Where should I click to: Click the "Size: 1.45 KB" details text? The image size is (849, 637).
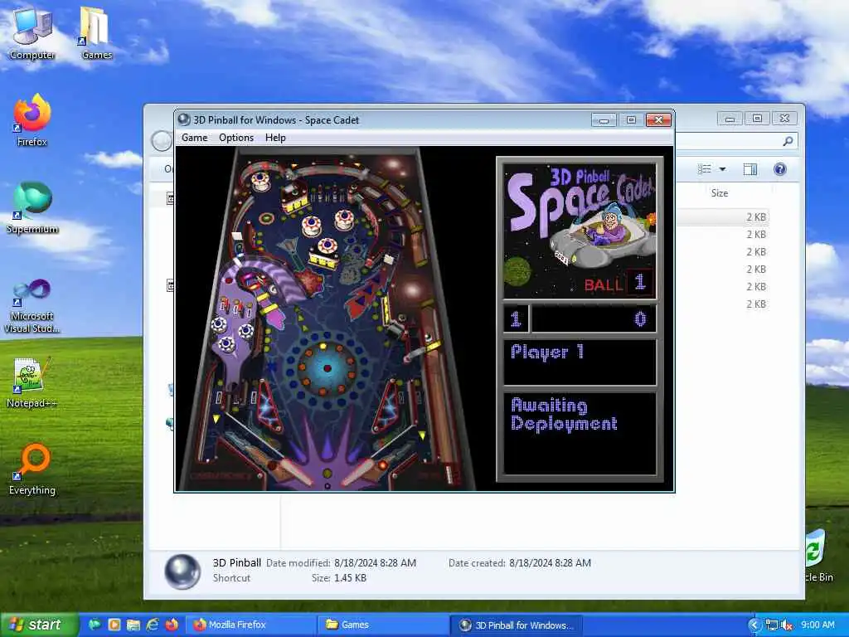tap(339, 578)
